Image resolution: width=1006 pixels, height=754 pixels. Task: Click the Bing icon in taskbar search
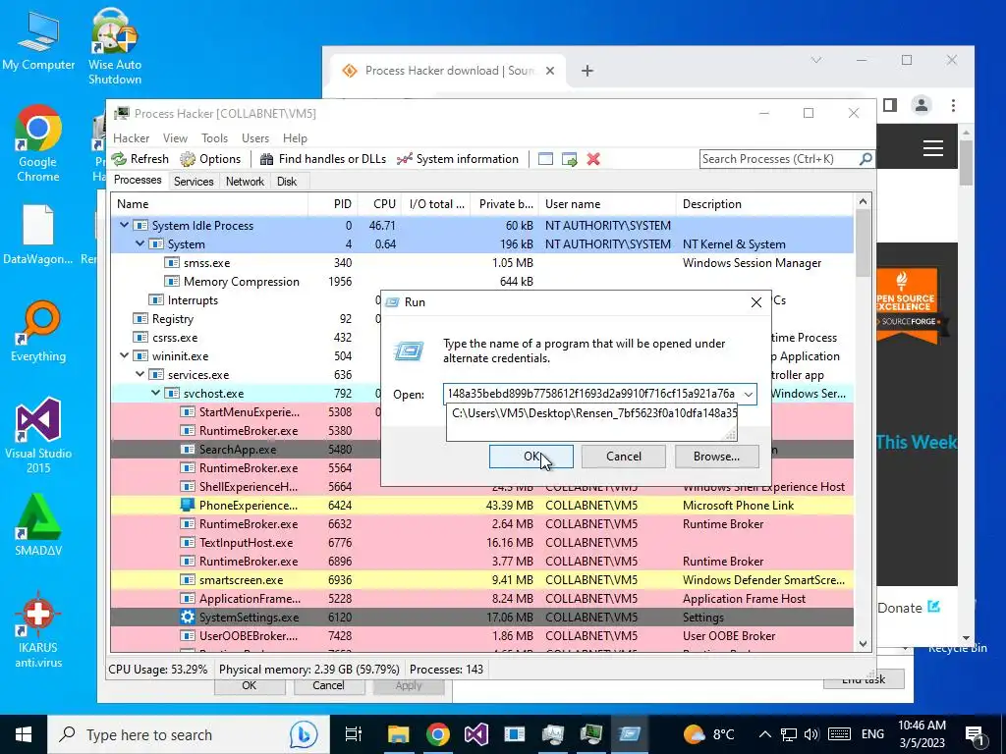(x=303, y=734)
